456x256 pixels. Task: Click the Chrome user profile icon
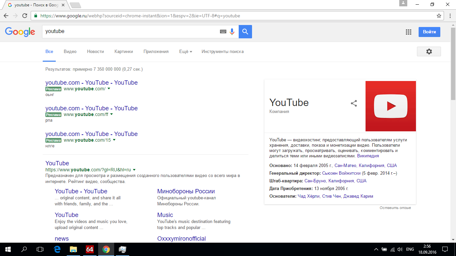[404, 3]
